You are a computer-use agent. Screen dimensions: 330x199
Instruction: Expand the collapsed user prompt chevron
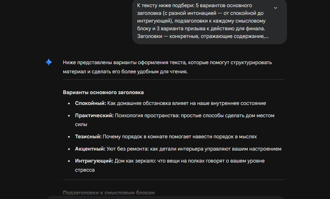coord(275,8)
